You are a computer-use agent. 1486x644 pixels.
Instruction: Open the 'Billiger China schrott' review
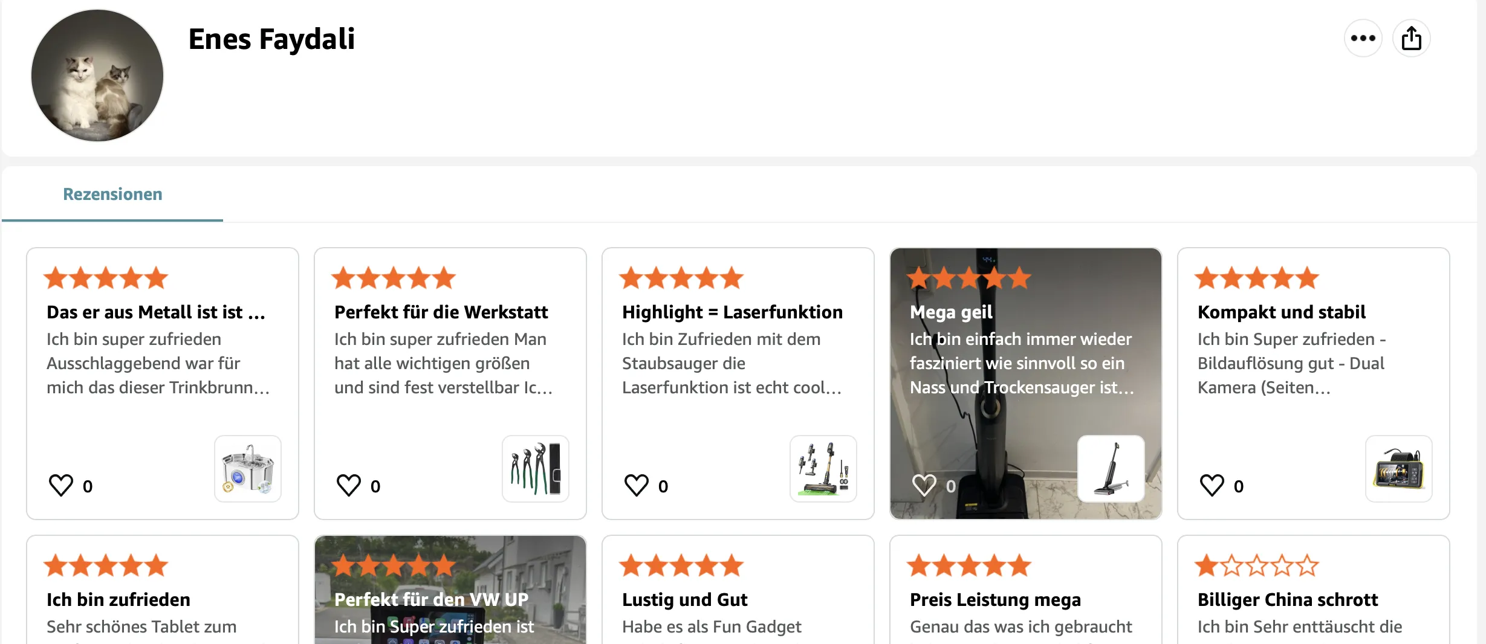pyautogui.click(x=1288, y=600)
